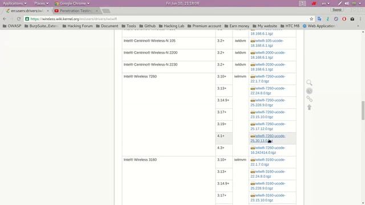Select the Intel Wireless 7260 cell text
Image resolution: width=365 pixels, height=205 pixels.
tap(140, 76)
